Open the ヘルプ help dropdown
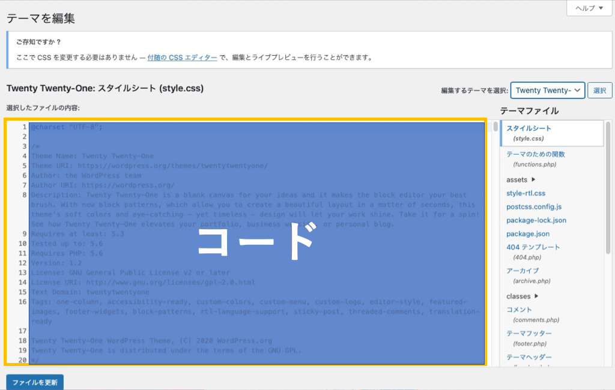Image resolution: width=615 pixels, height=390 pixels. point(589,8)
